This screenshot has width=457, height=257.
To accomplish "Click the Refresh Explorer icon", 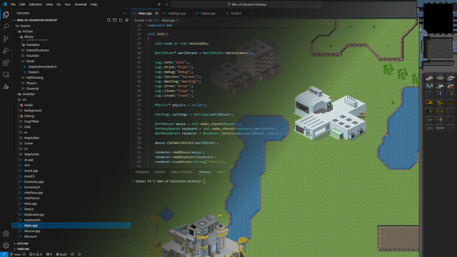I will click(121, 20).
